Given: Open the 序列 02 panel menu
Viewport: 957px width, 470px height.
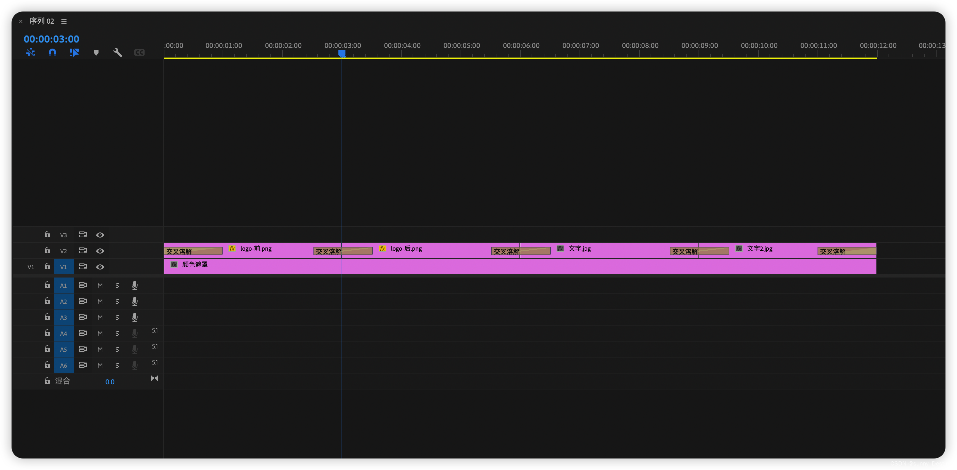Looking at the screenshot, I should point(64,21).
